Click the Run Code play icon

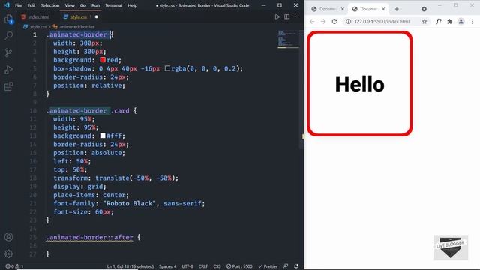(x=277, y=16)
